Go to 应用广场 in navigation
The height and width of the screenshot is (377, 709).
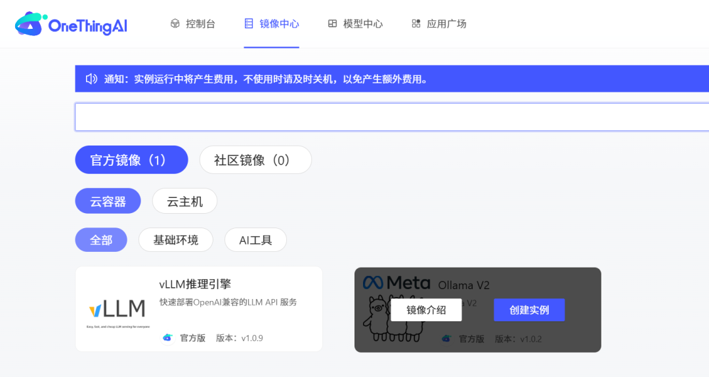tap(446, 24)
